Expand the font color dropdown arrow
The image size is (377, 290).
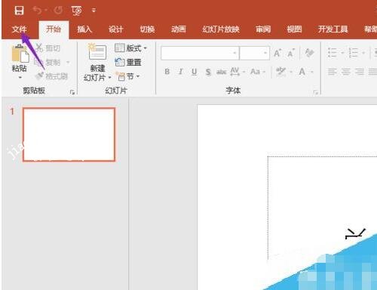(x=312, y=72)
